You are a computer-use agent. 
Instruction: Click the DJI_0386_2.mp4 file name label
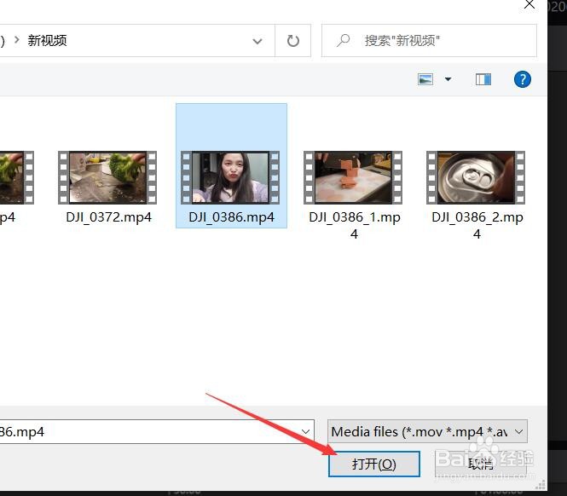click(477, 225)
